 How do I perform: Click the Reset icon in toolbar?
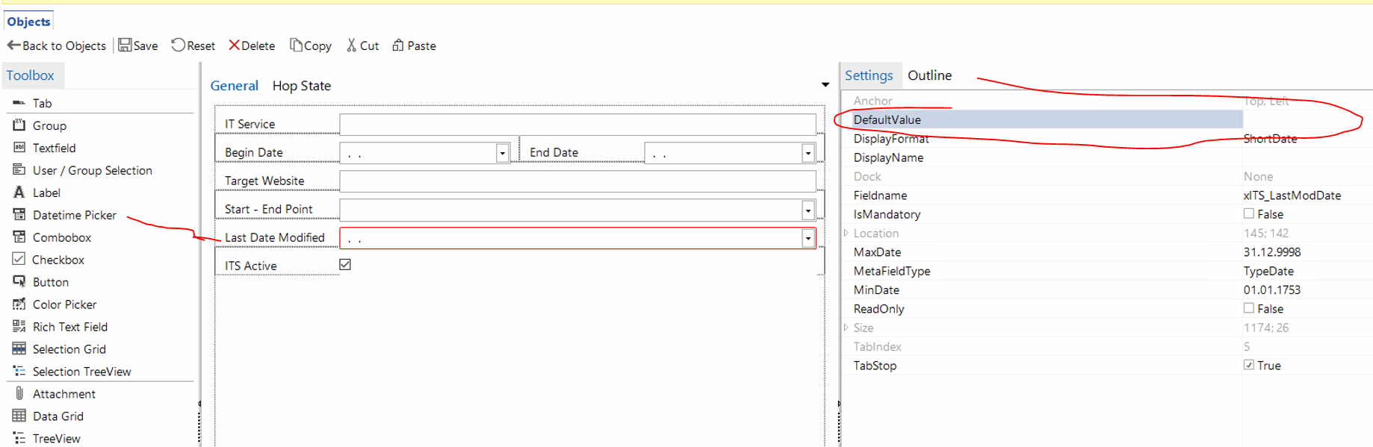pyautogui.click(x=178, y=46)
